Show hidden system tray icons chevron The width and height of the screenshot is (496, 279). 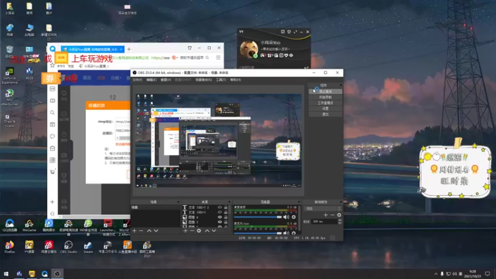coord(436,274)
